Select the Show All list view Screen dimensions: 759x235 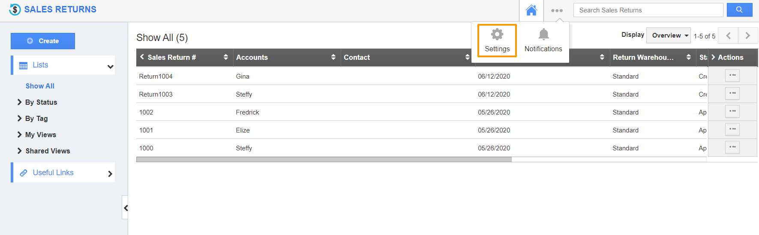coord(40,86)
